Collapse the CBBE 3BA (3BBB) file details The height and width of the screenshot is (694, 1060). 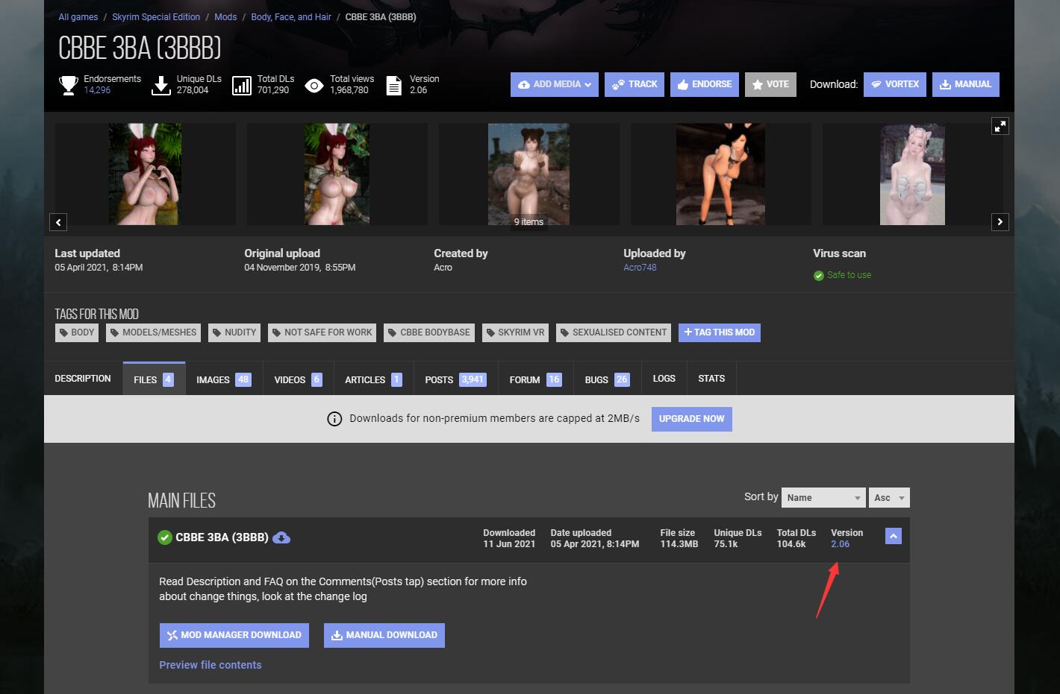click(x=894, y=536)
